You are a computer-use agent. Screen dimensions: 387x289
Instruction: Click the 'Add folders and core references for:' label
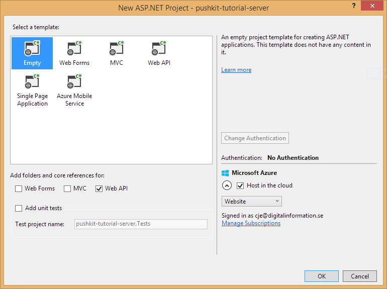click(57, 175)
